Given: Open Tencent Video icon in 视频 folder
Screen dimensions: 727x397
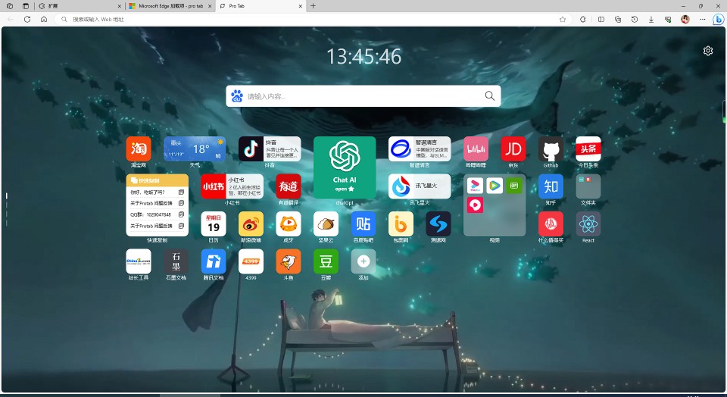Looking at the screenshot, I should [495, 186].
